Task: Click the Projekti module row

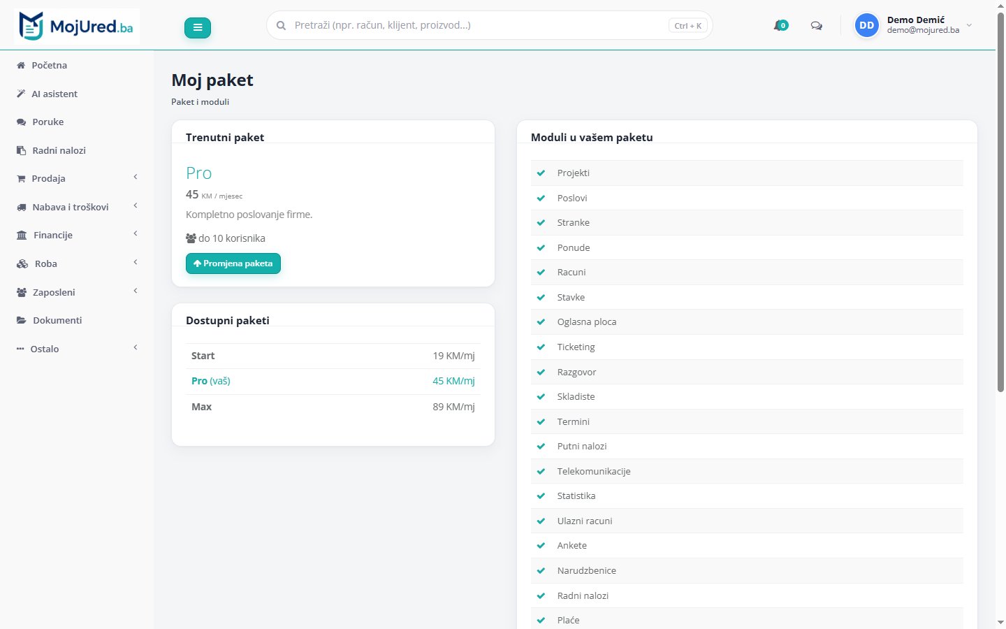Action: click(x=747, y=173)
